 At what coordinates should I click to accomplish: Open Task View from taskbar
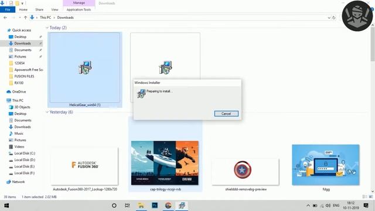(x=128, y=206)
